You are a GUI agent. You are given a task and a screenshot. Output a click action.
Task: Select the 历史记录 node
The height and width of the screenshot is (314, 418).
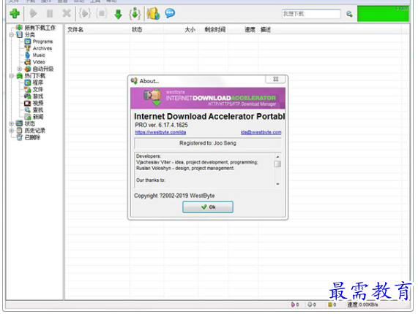coord(35,131)
